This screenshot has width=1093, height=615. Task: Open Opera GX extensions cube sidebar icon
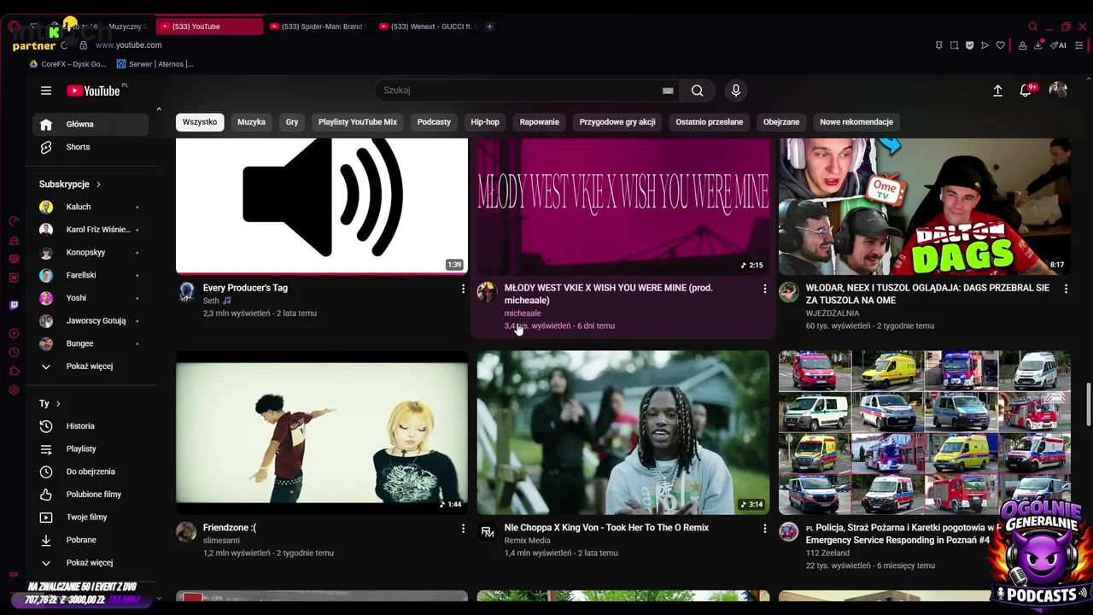14,371
